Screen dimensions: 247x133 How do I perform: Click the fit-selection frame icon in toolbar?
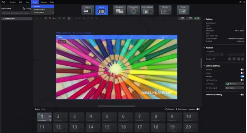point(63,18)
